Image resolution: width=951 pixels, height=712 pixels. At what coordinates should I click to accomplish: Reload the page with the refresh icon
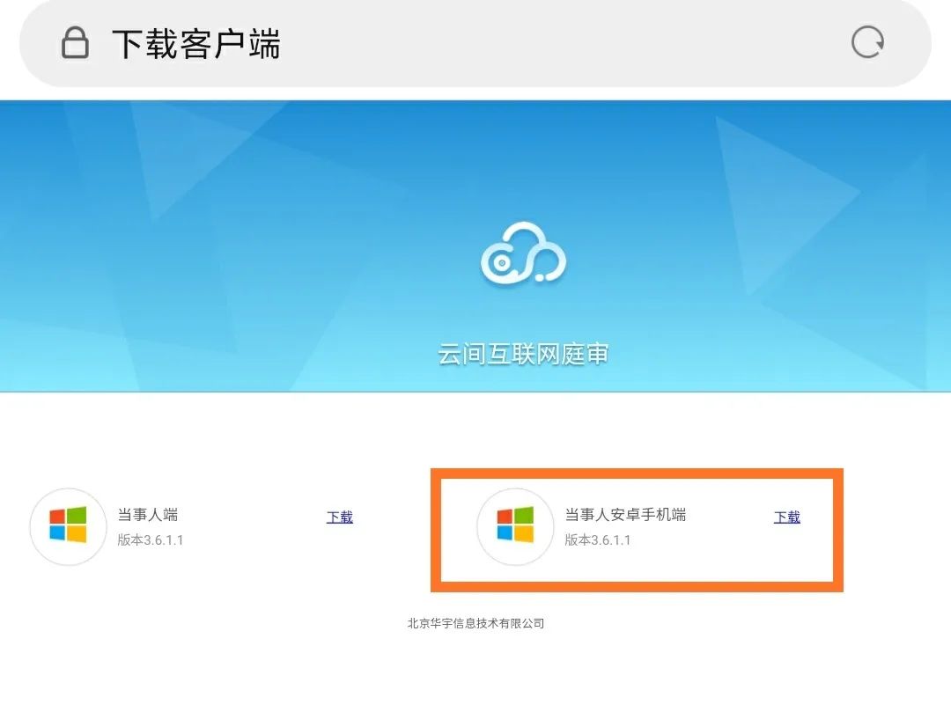[867, 42]
